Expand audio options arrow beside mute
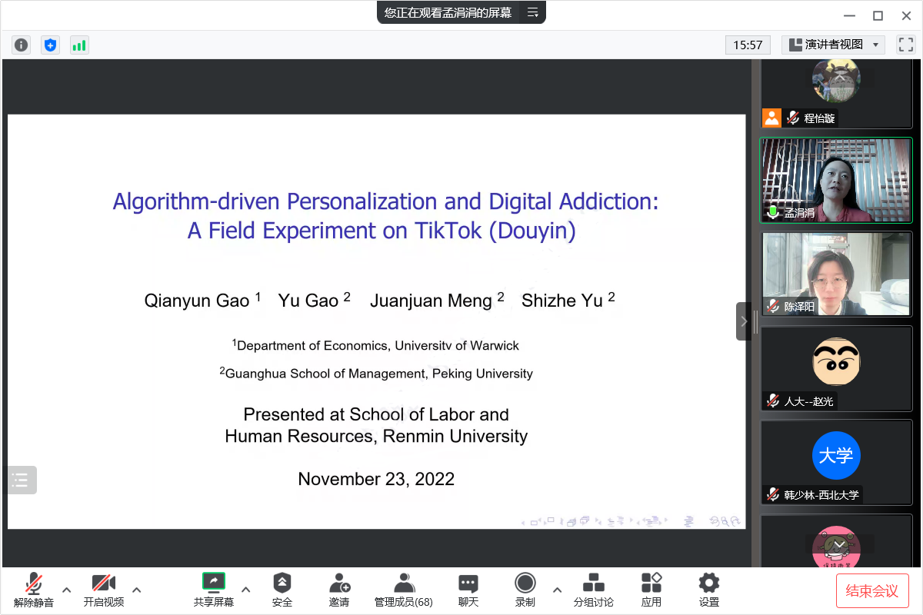Viewport: 923px width, 615px height. click(x=67, y=590)
